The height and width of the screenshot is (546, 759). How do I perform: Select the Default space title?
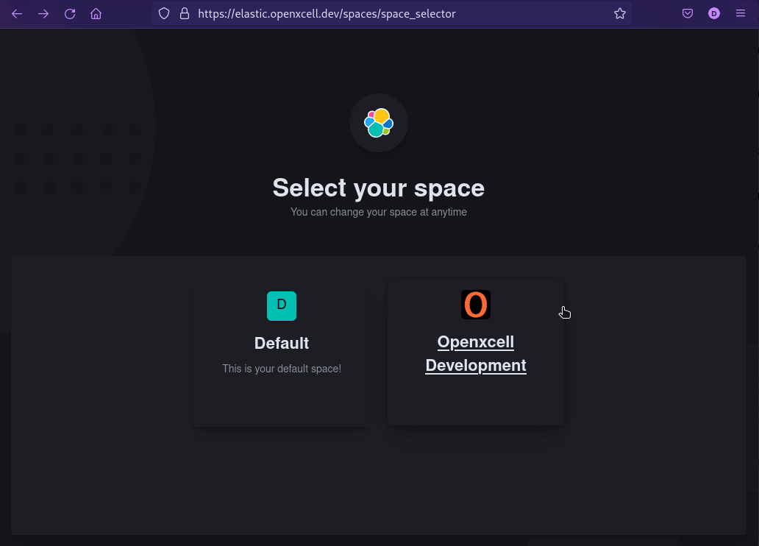point(282,344)
